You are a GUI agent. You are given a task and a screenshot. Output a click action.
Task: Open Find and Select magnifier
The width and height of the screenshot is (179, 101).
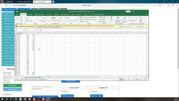click(x=124, y=19)
